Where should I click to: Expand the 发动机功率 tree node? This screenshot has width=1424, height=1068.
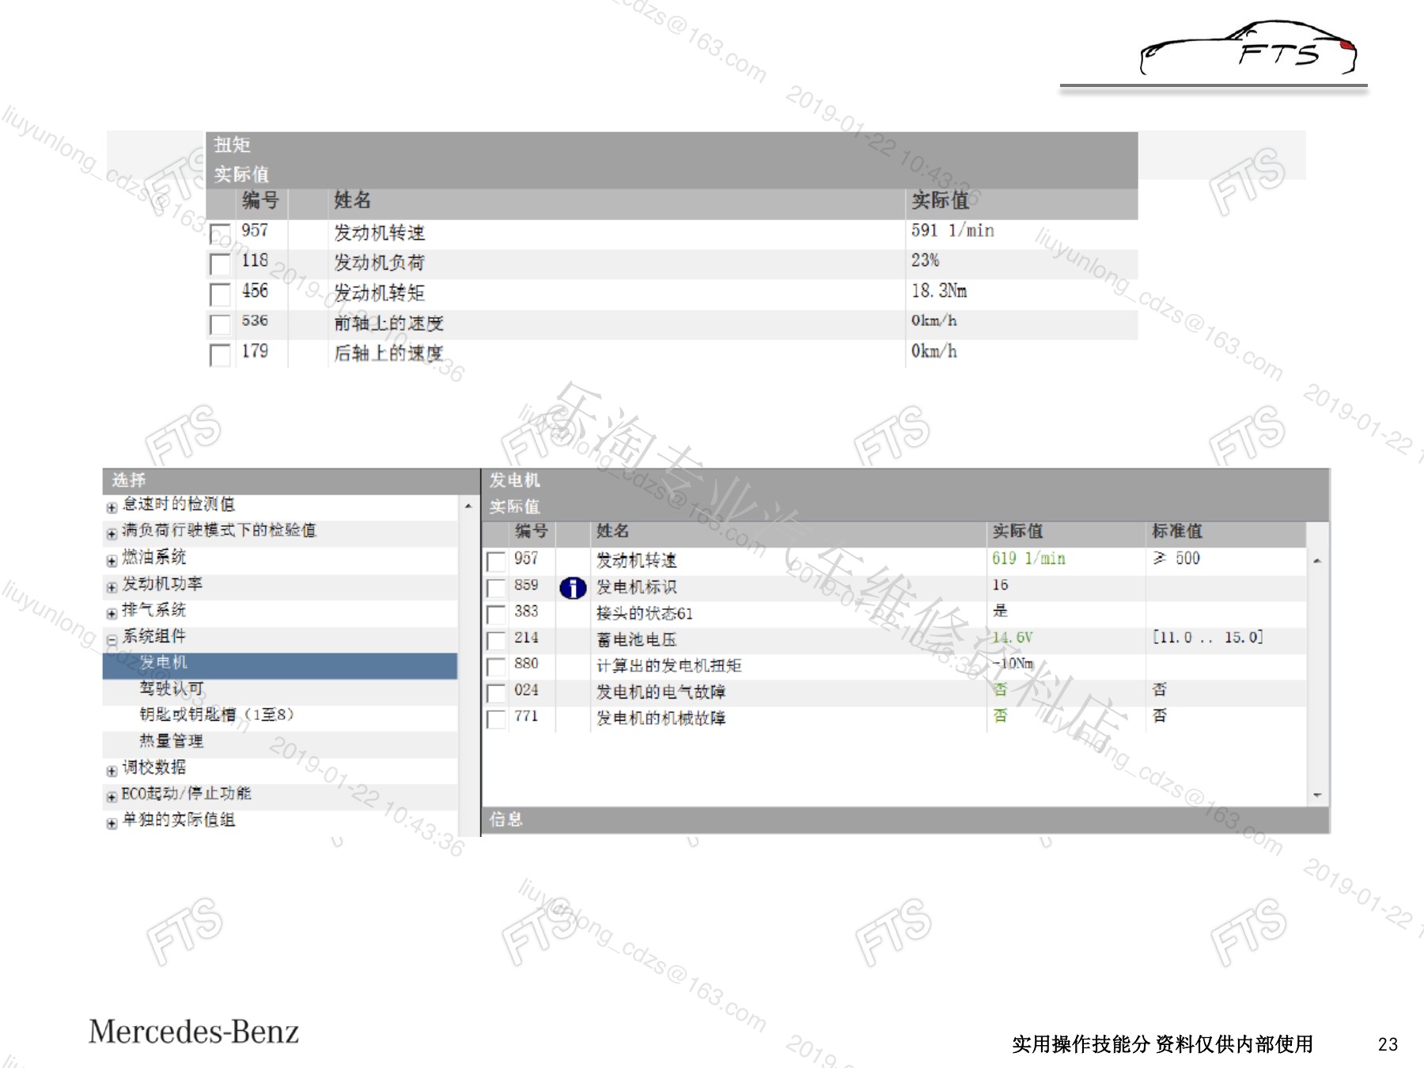tap(112, 587)
